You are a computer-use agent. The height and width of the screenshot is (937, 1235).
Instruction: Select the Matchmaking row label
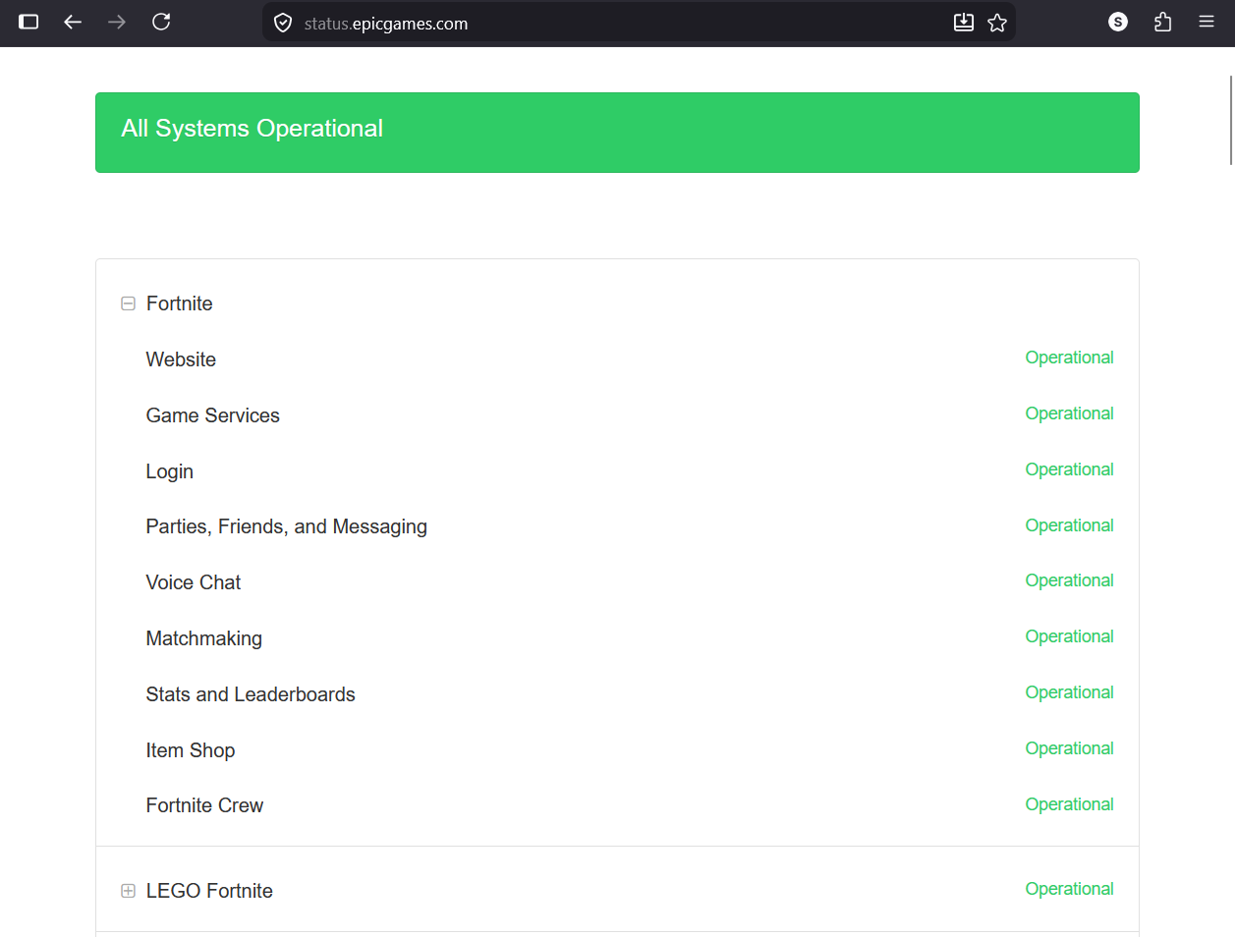pyautogui.click(x=204, y=638)
